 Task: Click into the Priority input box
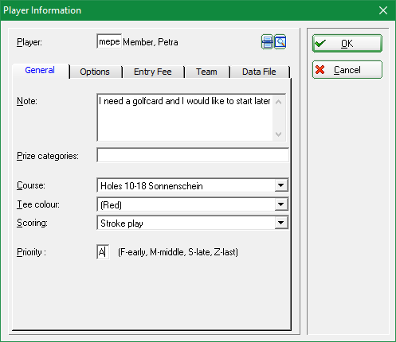coord(103,252)
